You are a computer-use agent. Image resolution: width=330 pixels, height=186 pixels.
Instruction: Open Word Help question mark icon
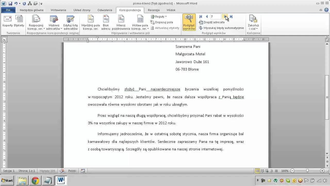tap(326, 10)
